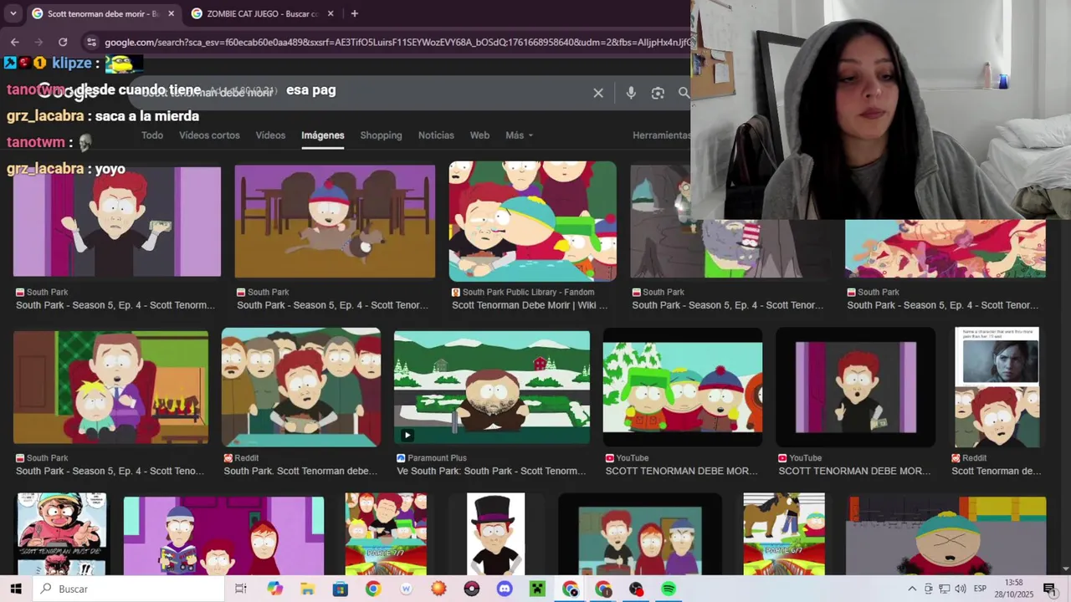The width and height of the screenshot is (1071, 602).
Task: Open the Reddit crowd of redheads thumbnail
Action: [x=301, y=387]
